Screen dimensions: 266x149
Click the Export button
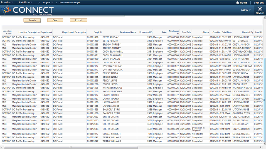click(x=79, y=20)
